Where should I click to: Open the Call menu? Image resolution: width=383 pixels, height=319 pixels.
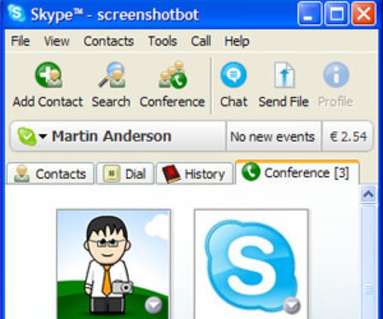(201, 41)
